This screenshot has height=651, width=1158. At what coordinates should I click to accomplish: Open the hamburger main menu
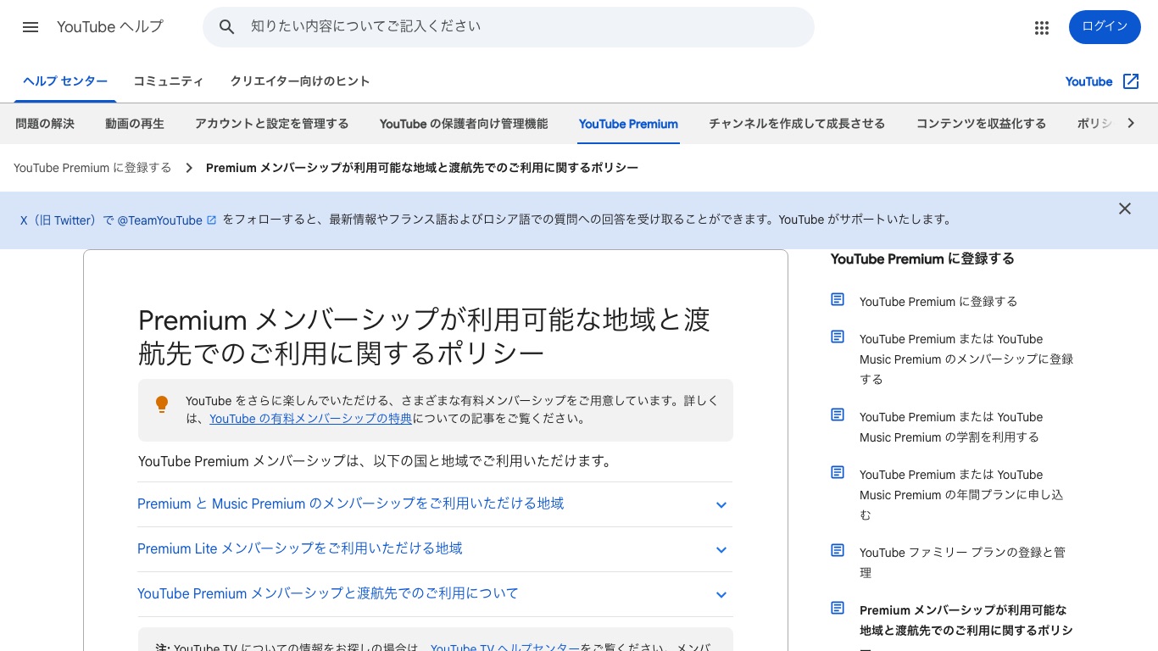pos(31,27)
